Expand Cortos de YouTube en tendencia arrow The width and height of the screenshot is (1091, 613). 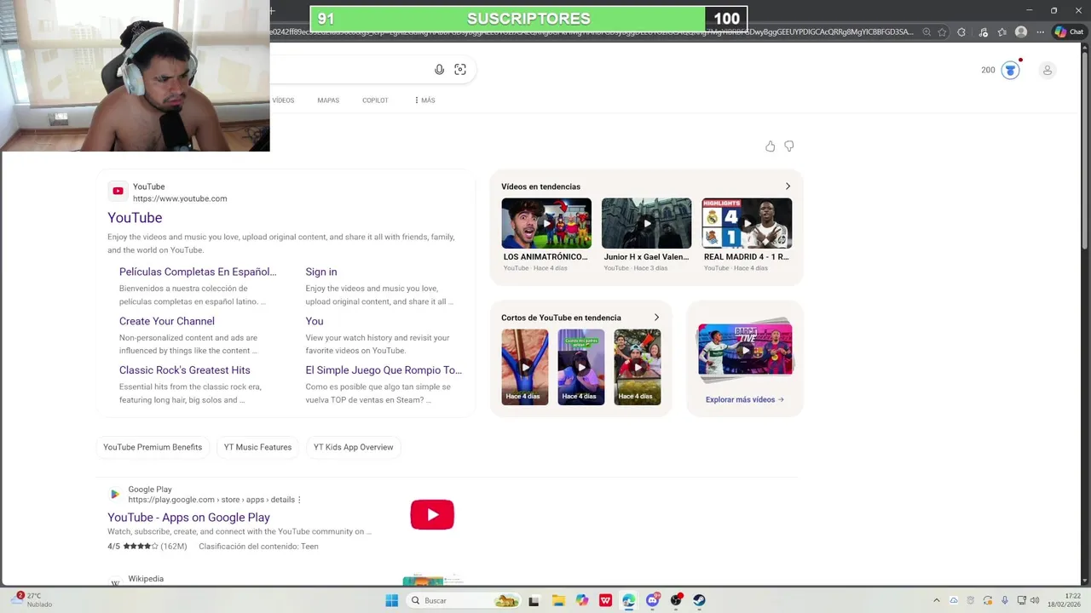tap(656, 318)
